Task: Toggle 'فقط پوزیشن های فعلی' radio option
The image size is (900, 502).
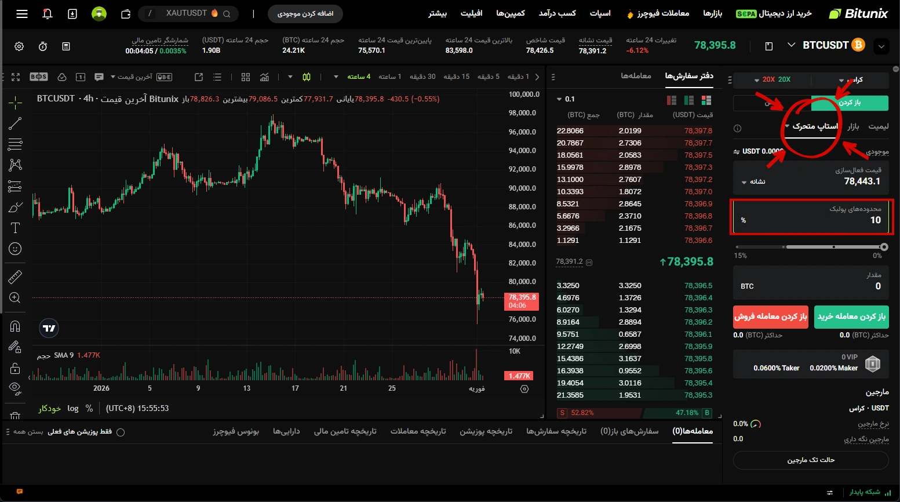Action: pos(121,432)
